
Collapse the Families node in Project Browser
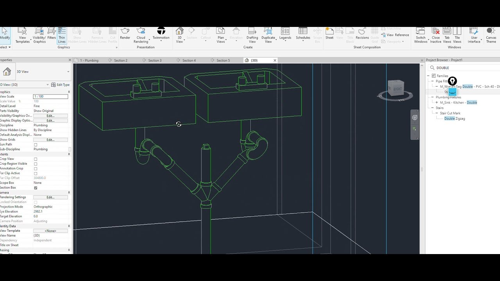click(428, 76)
